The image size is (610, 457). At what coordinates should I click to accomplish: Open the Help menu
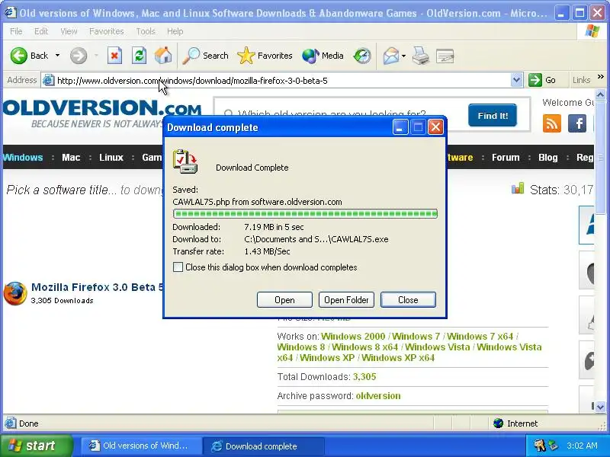coord(175,31)
